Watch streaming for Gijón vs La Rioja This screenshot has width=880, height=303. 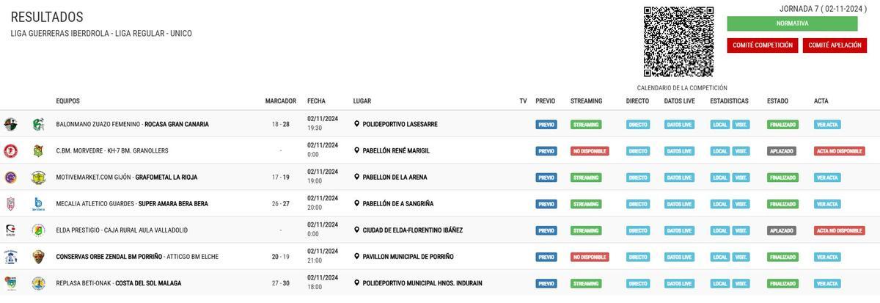coord(585,178)
